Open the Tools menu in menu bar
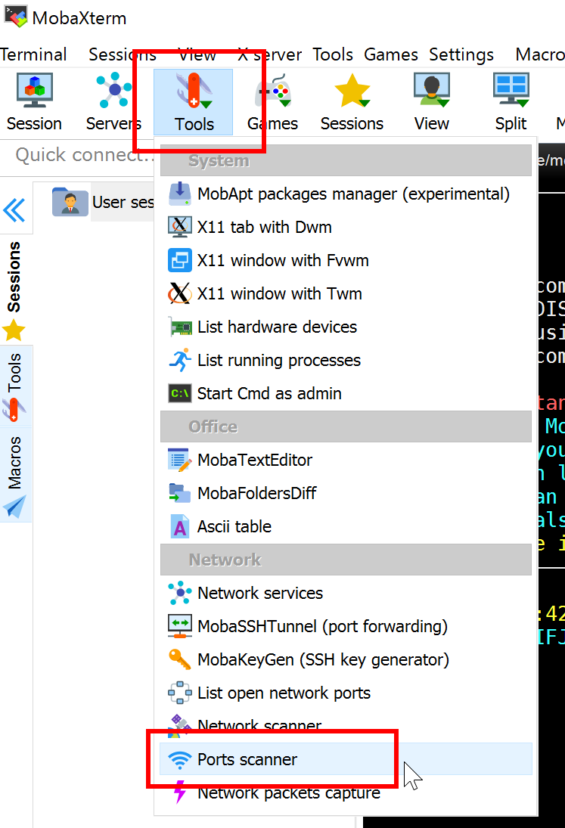 click(x=332, y=54)
